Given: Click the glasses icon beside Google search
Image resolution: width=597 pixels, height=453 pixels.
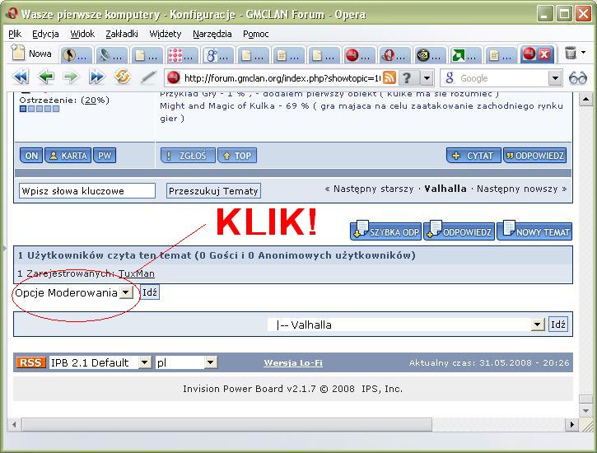Looking at the screenshot, I should [x=578, y=78].
